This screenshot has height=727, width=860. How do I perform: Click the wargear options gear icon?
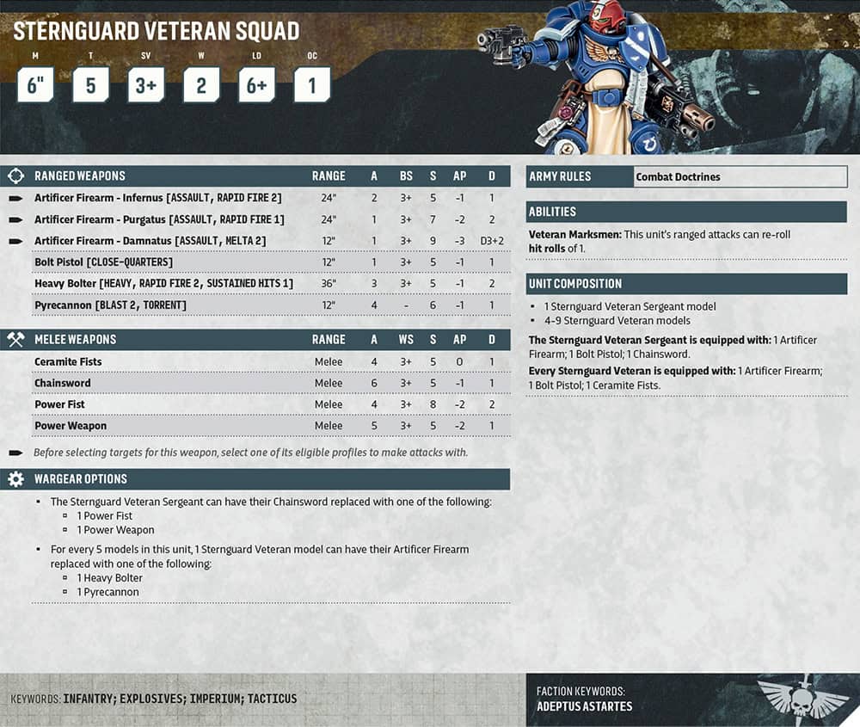click(x=15, y=479)
